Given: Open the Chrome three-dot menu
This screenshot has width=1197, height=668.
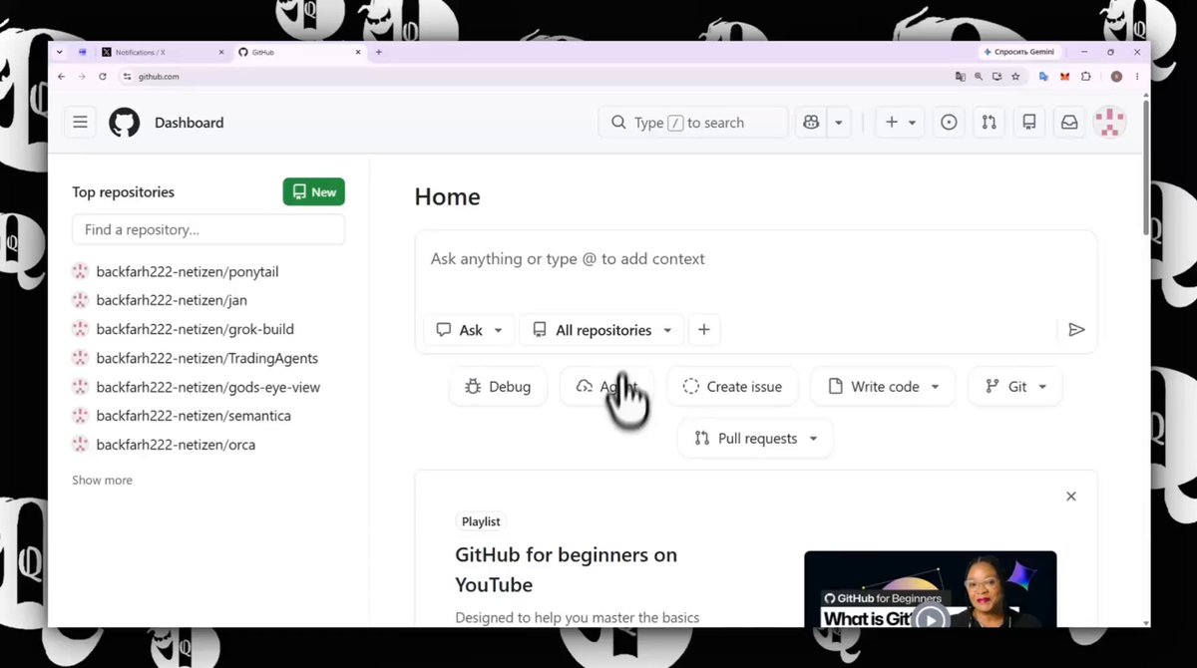Looking at the screenshot, I should tap(1137, 77).
